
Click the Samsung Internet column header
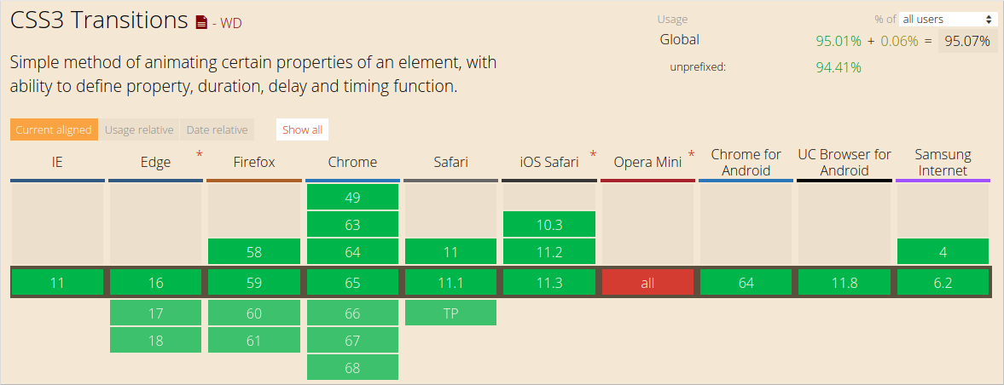[x=943, y=162]
